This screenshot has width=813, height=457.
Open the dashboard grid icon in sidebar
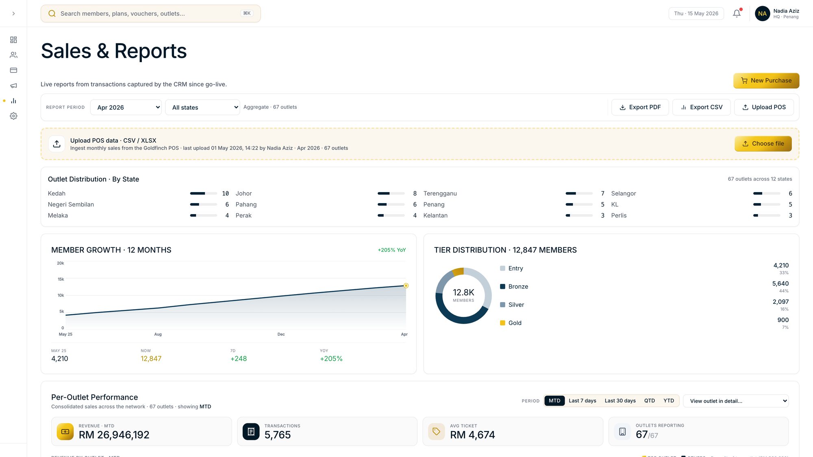tap(13, 40)
